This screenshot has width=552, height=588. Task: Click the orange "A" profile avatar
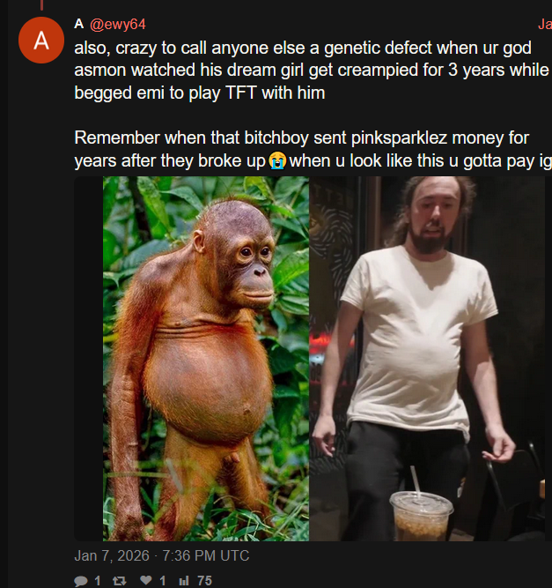[41, 41]
